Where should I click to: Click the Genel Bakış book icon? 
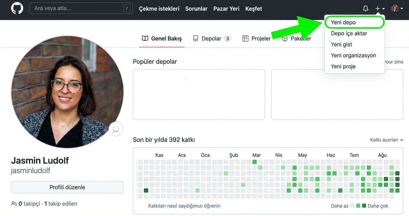tap(145, 38)
